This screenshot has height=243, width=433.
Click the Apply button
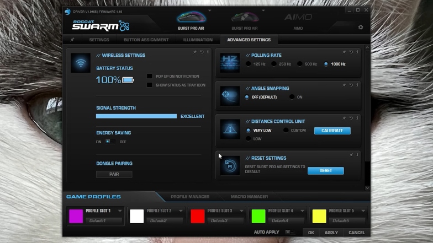331,233
